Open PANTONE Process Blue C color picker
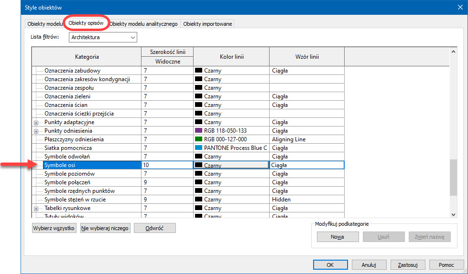Image resolution: width=468 pixels, height=274 pixels. tap(230, 148)
